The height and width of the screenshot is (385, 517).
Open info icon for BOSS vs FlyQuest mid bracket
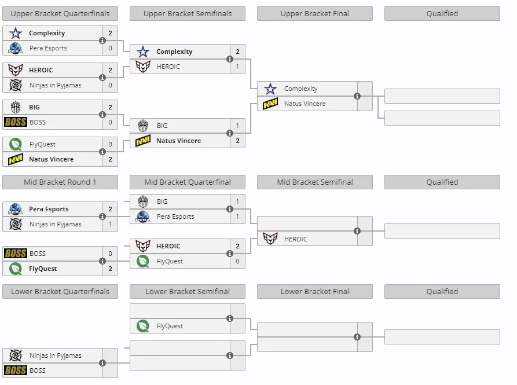pyautogui.click(x=102, y=261)
